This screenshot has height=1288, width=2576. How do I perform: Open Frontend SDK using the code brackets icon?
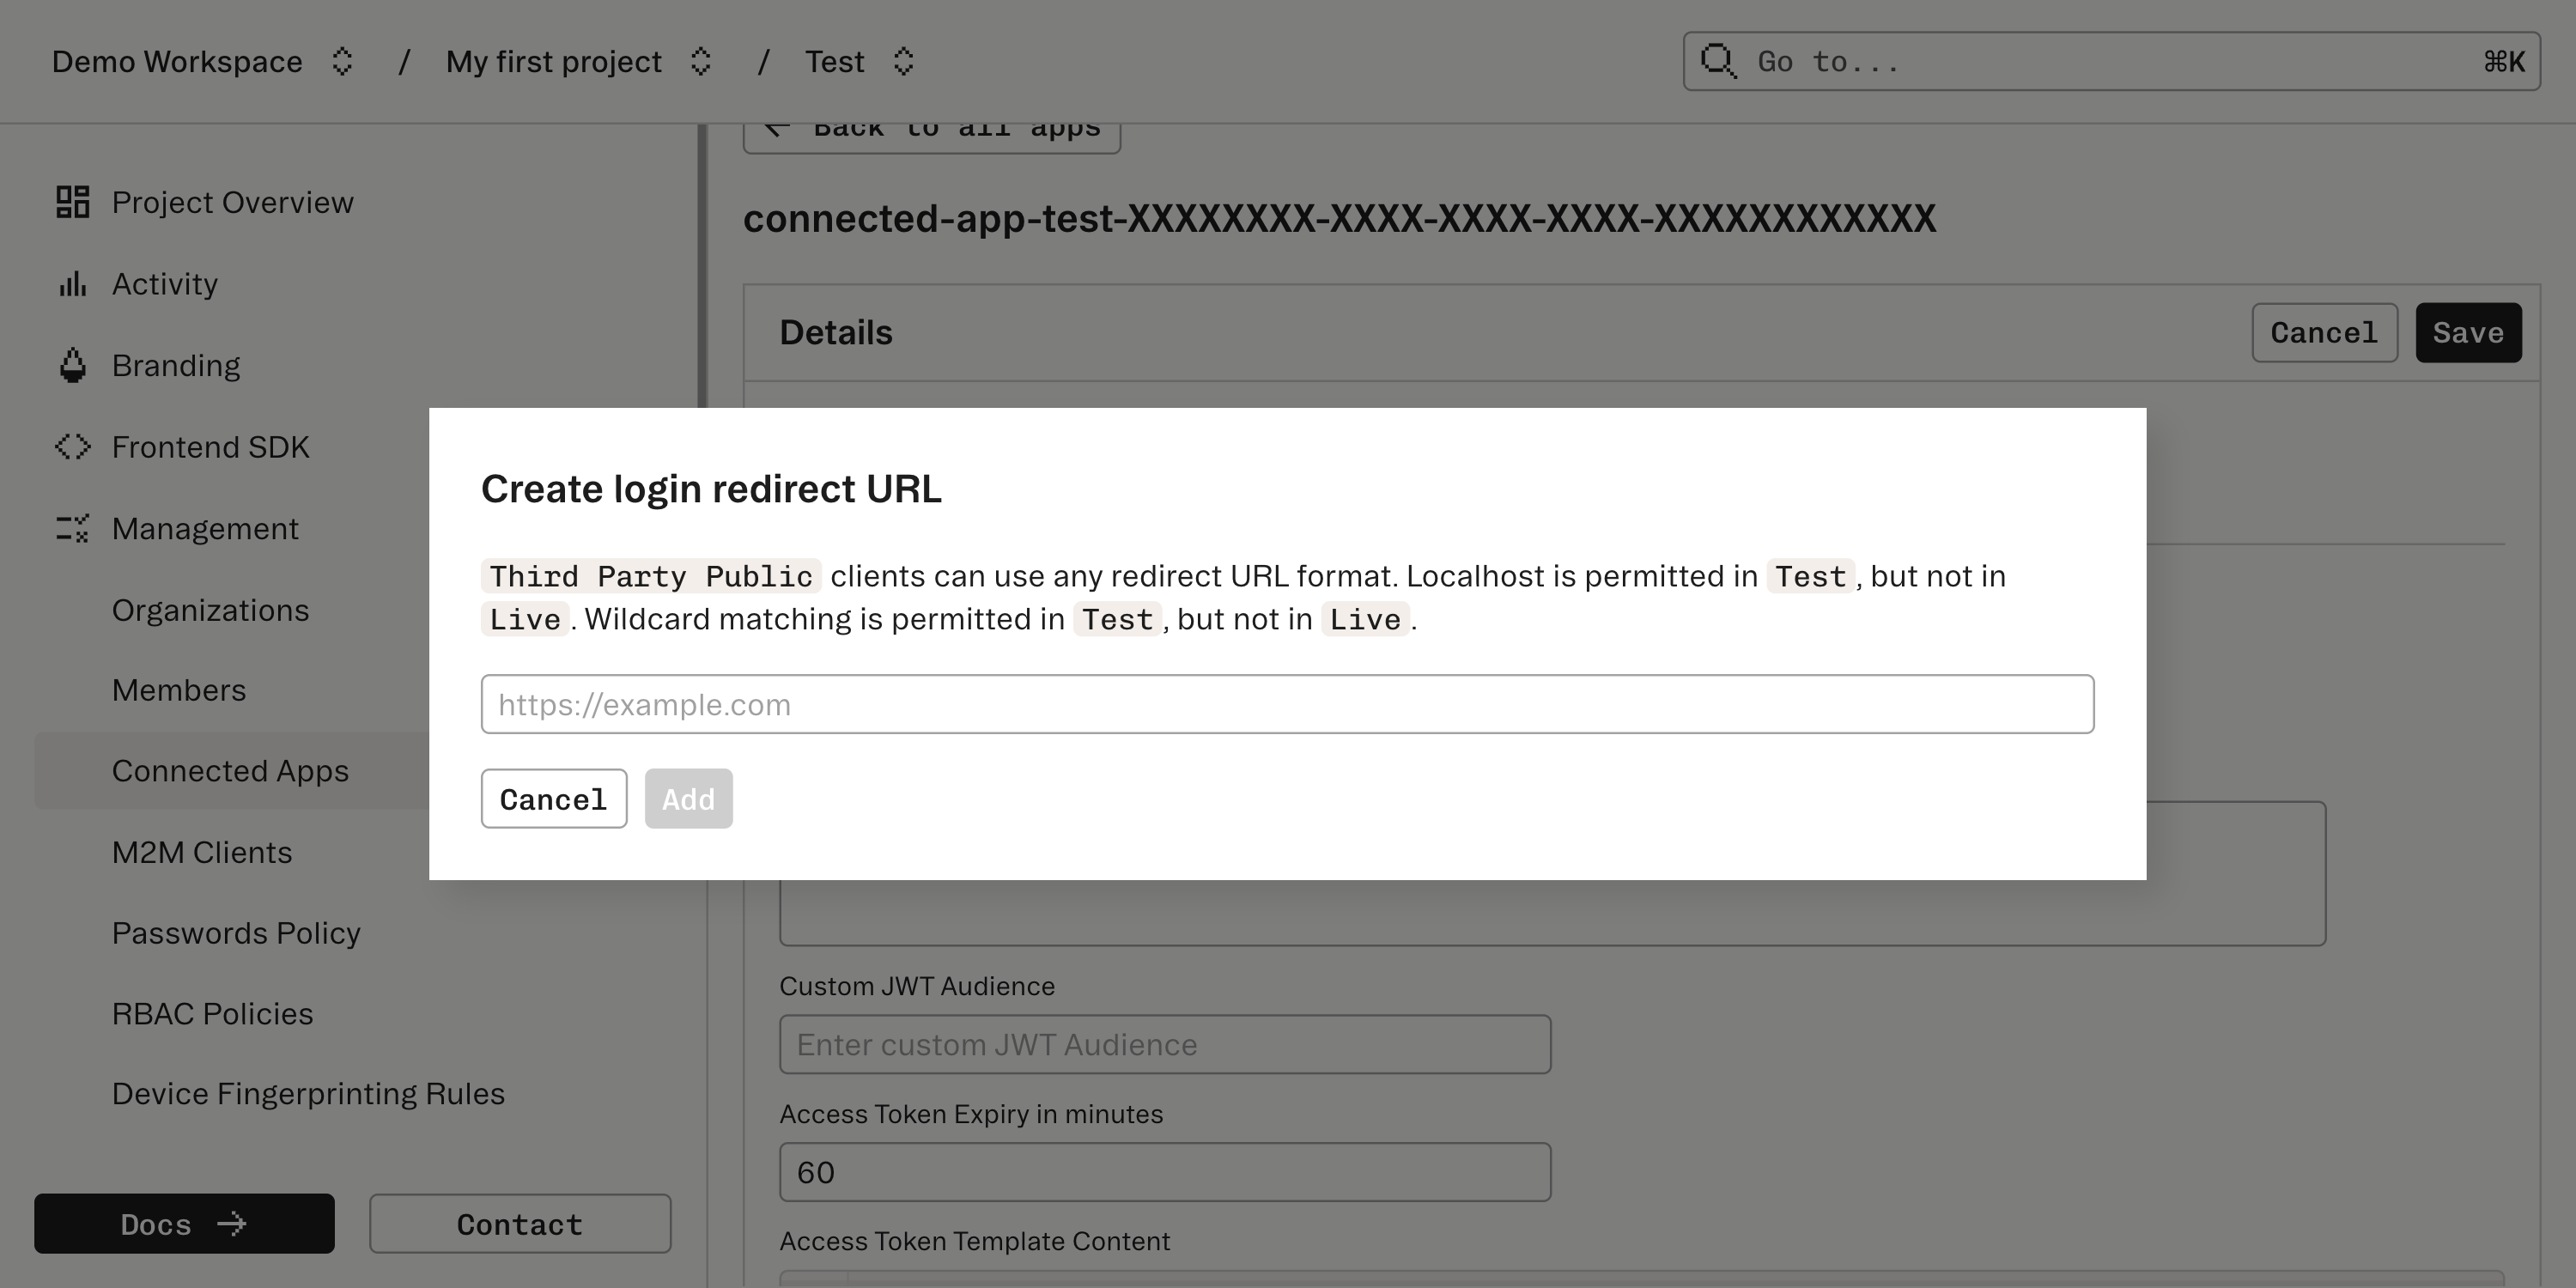point(71,446)
